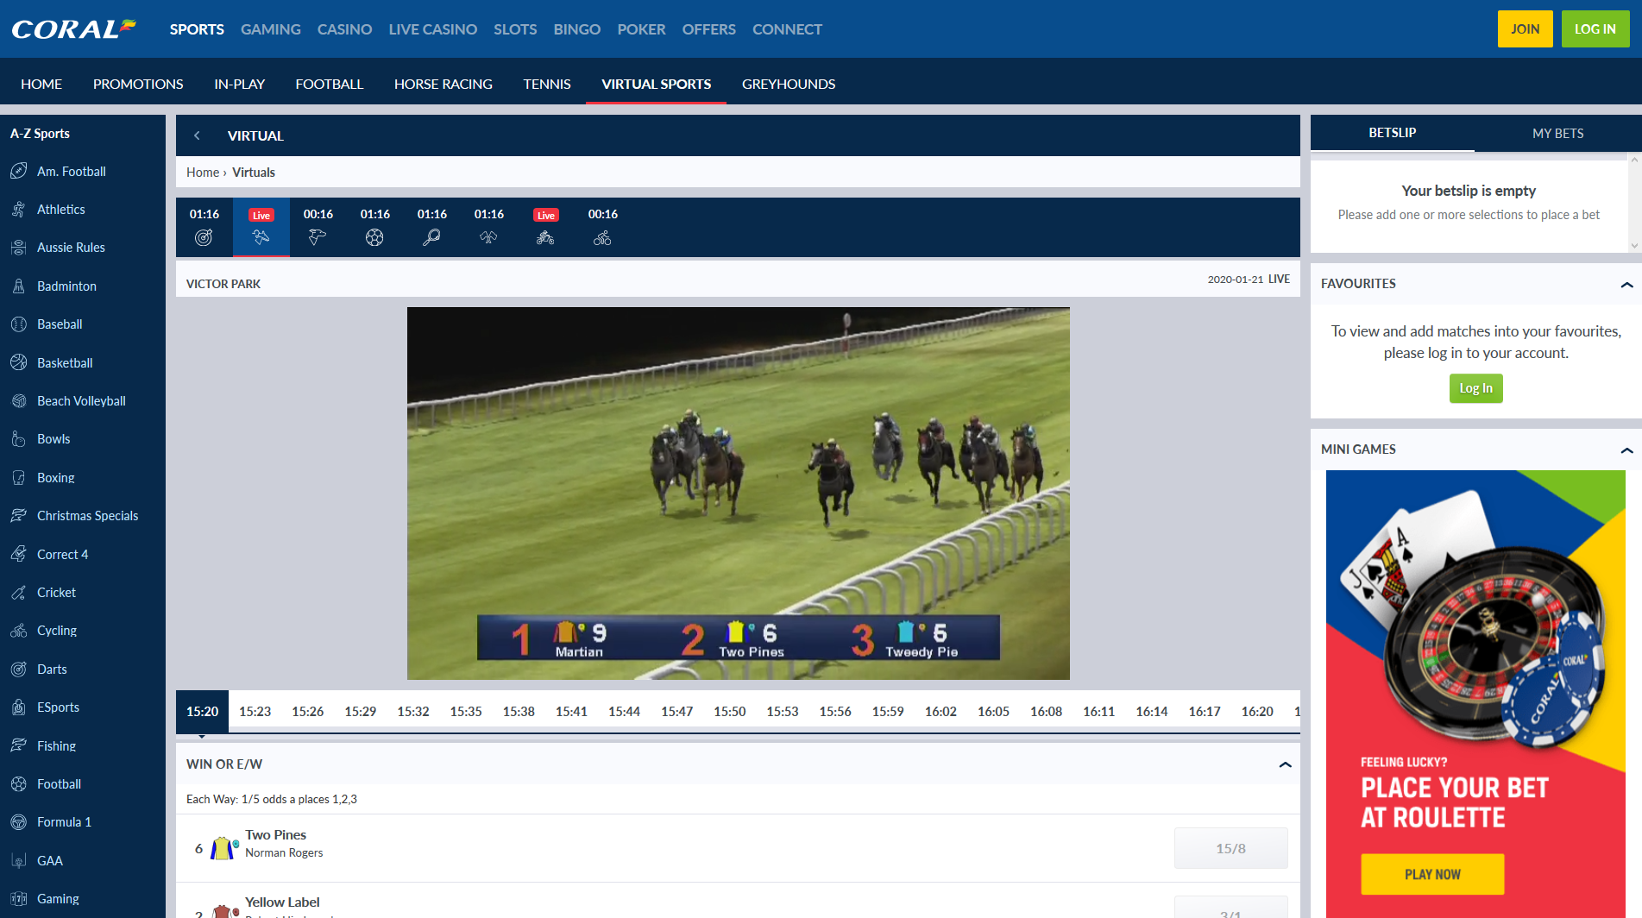Screen dimensions: 1642x918
Task: Open the Tennis menu item
Action: (547, 84)
